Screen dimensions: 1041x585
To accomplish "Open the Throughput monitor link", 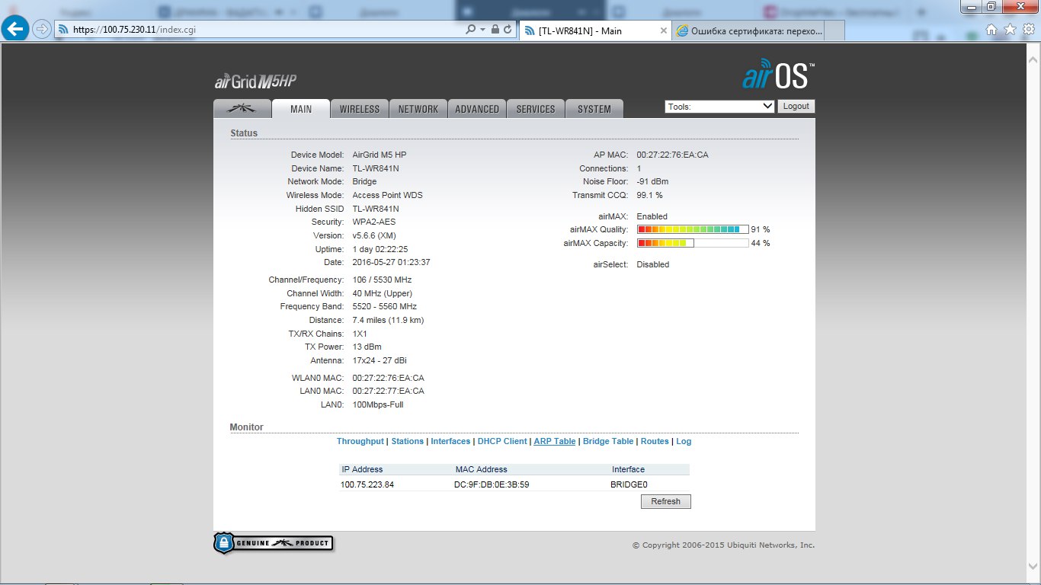I will coord(360,441).
